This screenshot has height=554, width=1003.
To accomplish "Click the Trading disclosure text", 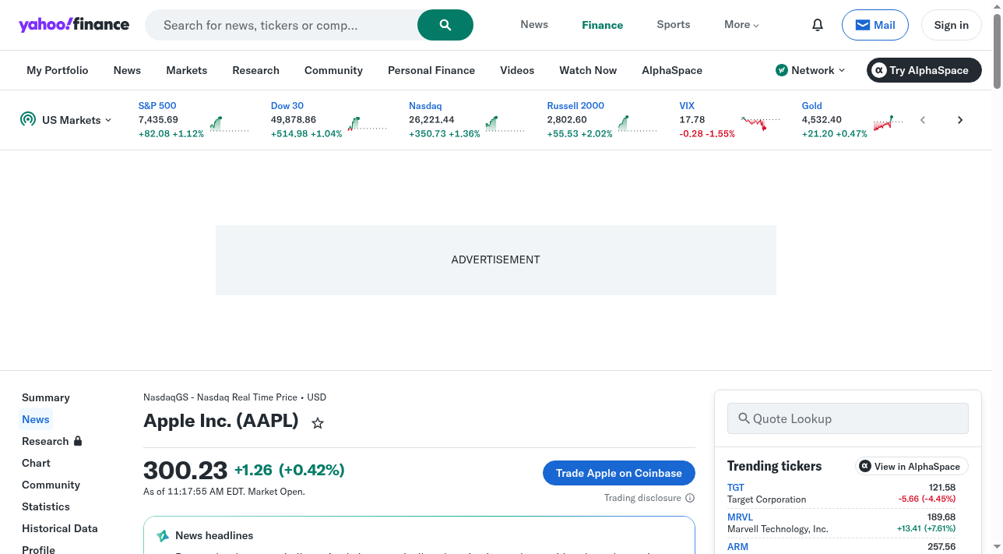I will coord(642,498).
